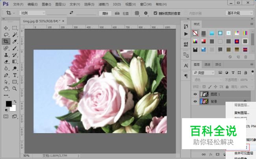Select the Dodge tool
This screenshot has height=159, width=256.
[15, 68]
